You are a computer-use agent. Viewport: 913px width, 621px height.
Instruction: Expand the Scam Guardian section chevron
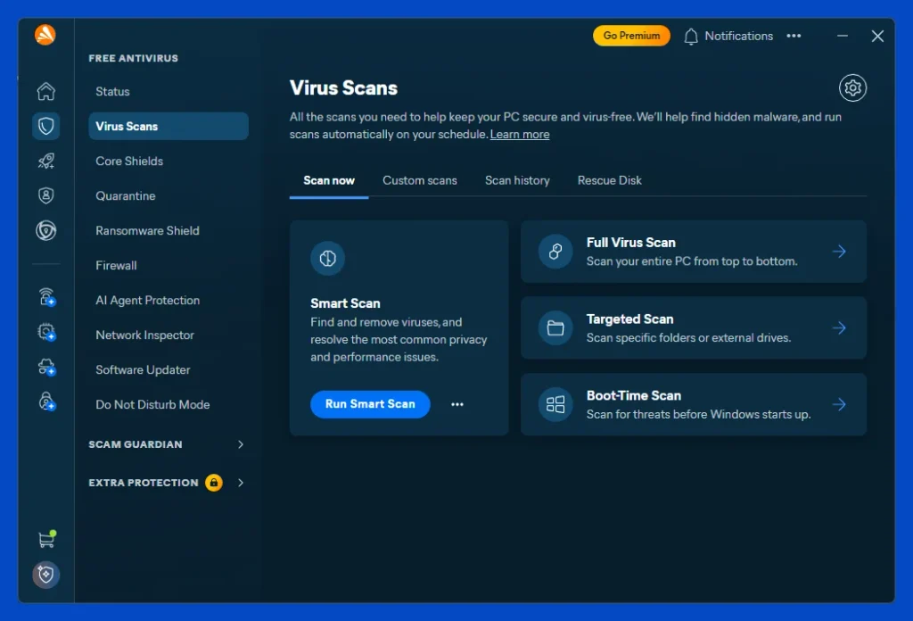241,444
